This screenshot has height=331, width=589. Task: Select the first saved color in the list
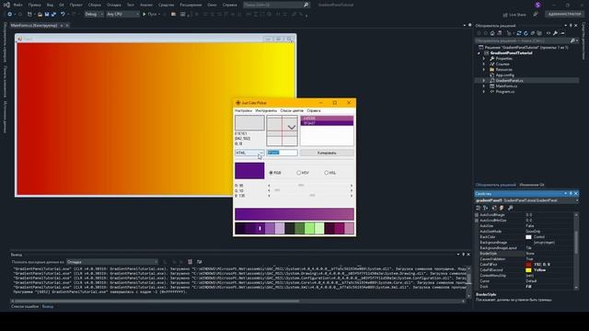point(327,119)
